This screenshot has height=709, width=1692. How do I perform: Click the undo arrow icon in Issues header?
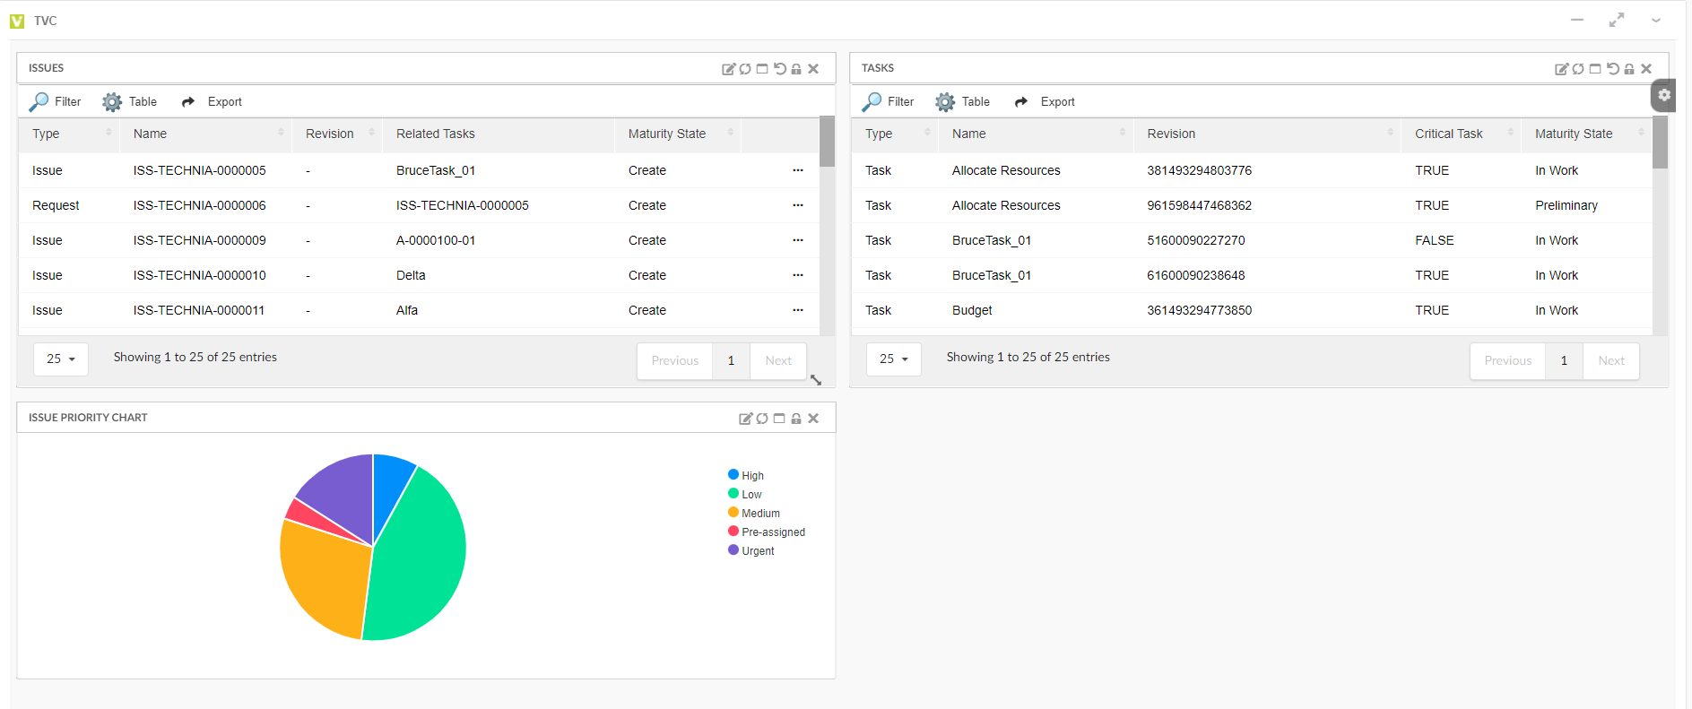[780, 69]
